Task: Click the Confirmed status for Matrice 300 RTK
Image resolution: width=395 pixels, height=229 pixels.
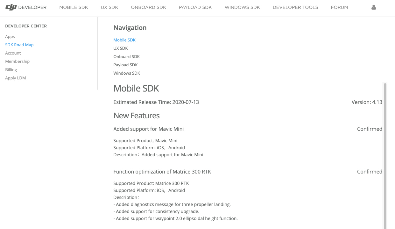Action: coord(370,172)
